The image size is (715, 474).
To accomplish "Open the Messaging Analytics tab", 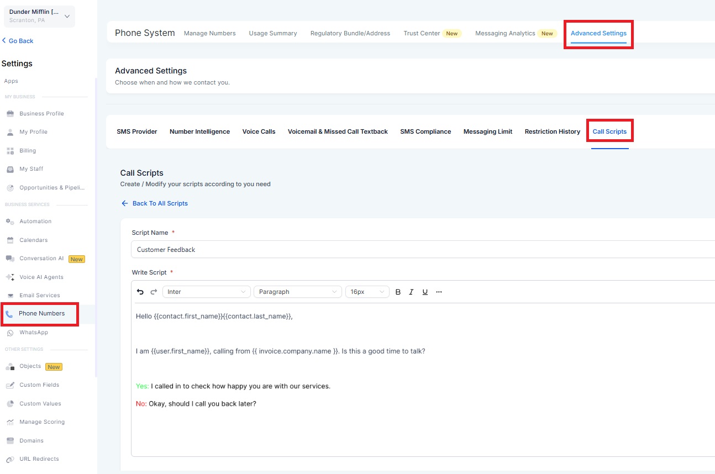I will pos(505,33).
